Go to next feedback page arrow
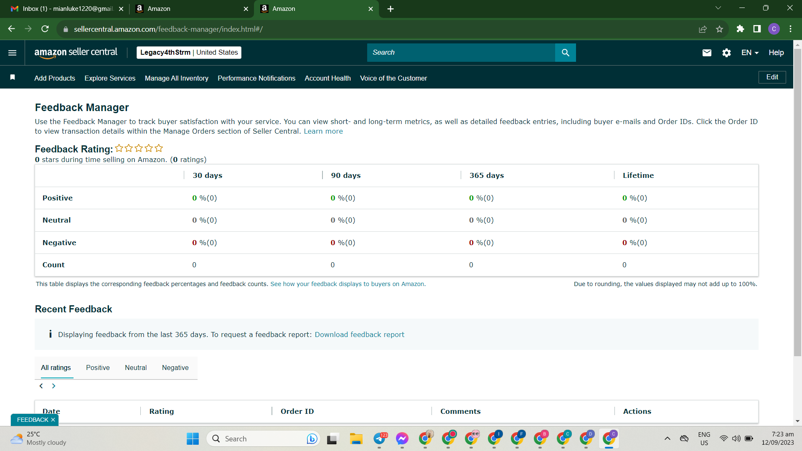802x451 pixels. point(53,386)
